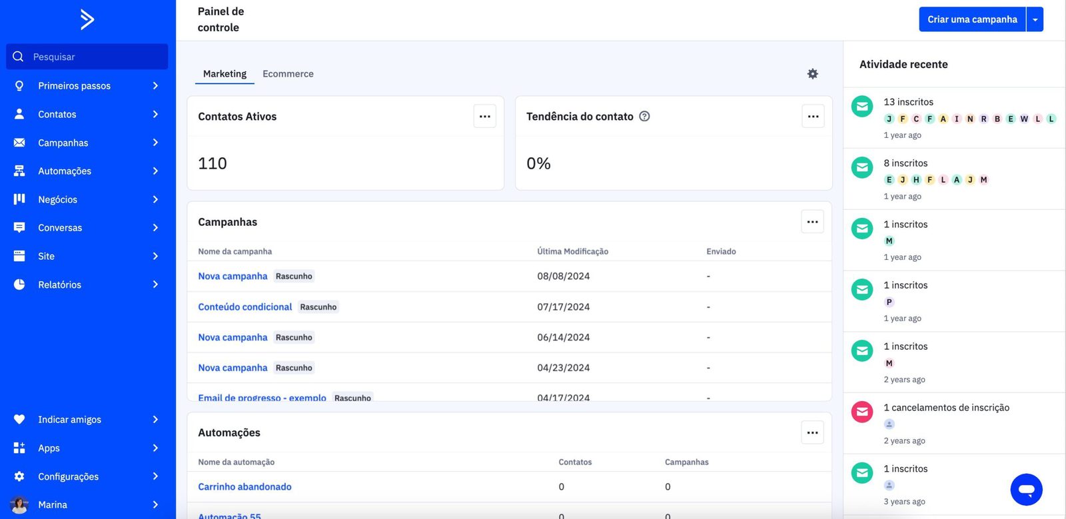The image size is (1066, 519).
Task: Open the Apps sidebar item
Action: [49, 448]
